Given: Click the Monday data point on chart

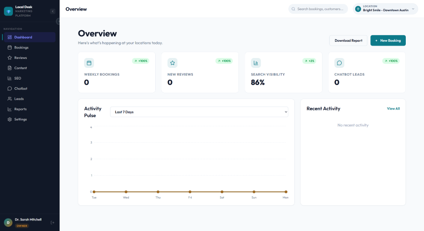Looking at the screenshot, I should pyautogui.click(x=286, y=192).
